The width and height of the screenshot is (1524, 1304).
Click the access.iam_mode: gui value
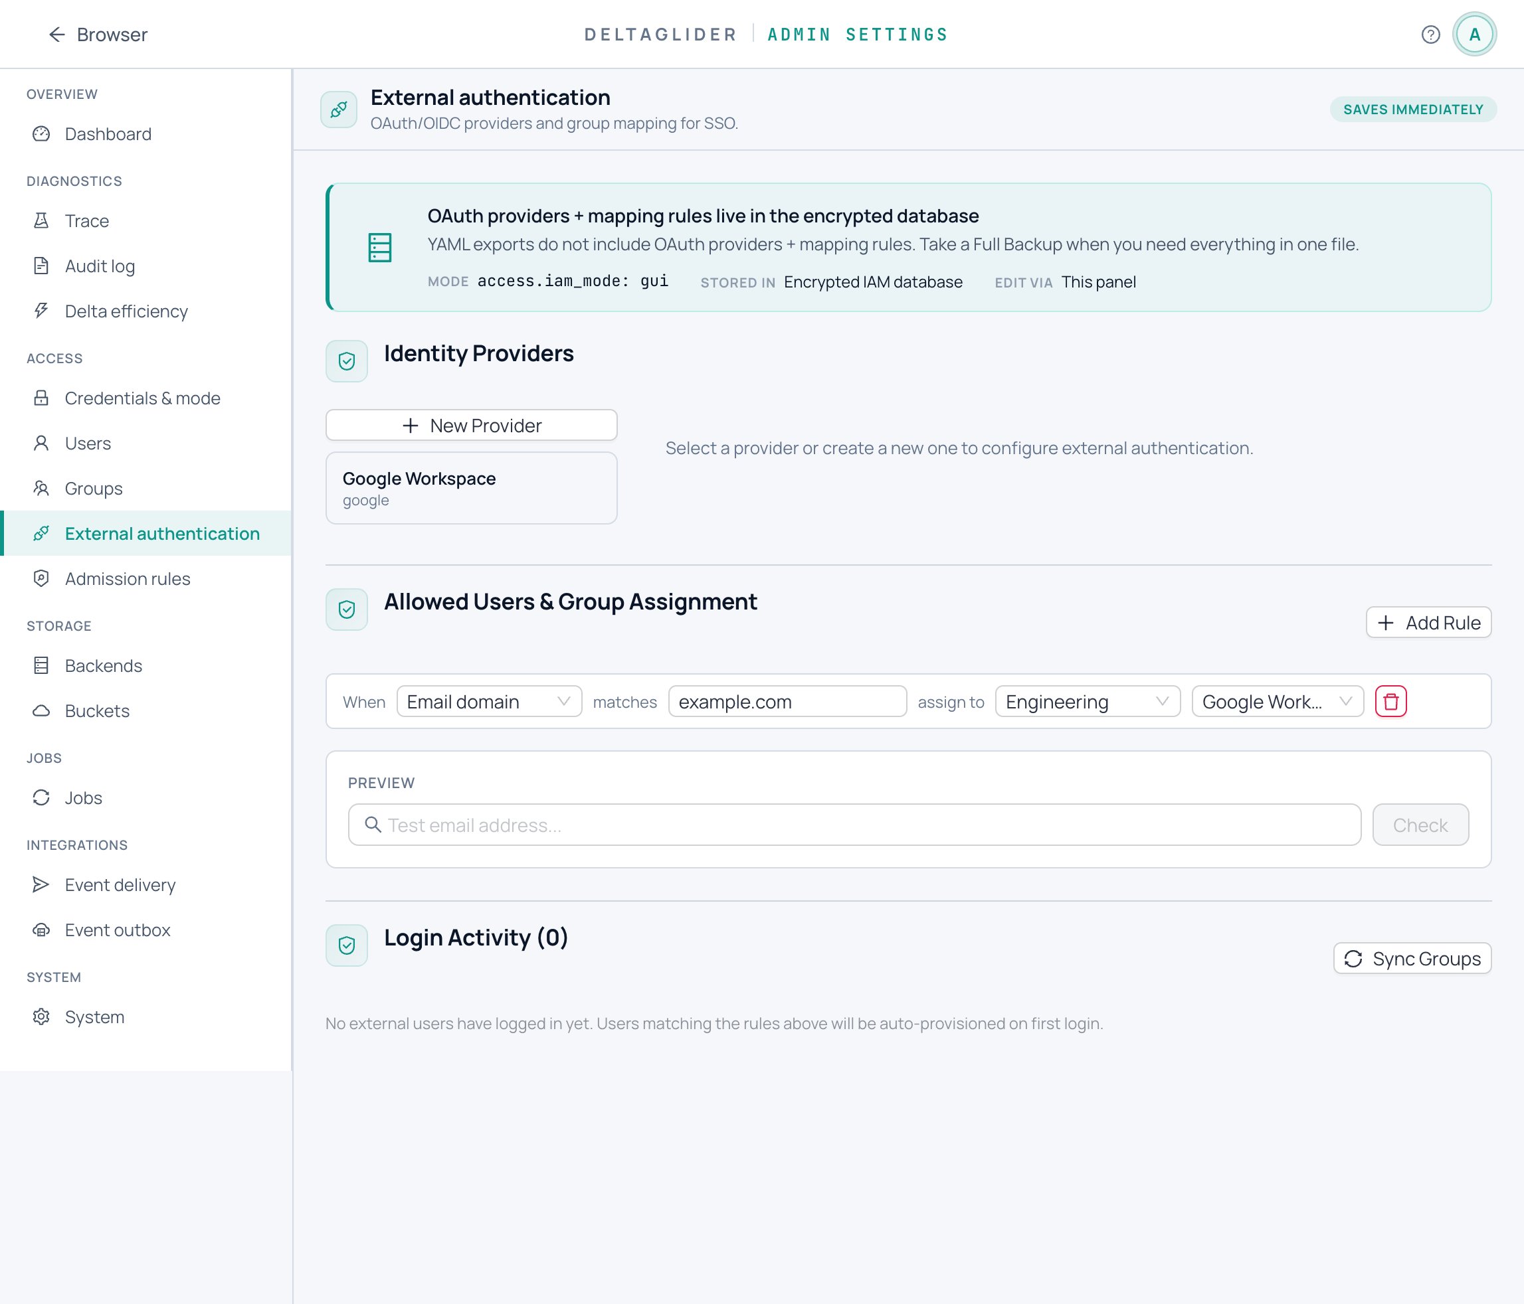click(x=572, y=282)
